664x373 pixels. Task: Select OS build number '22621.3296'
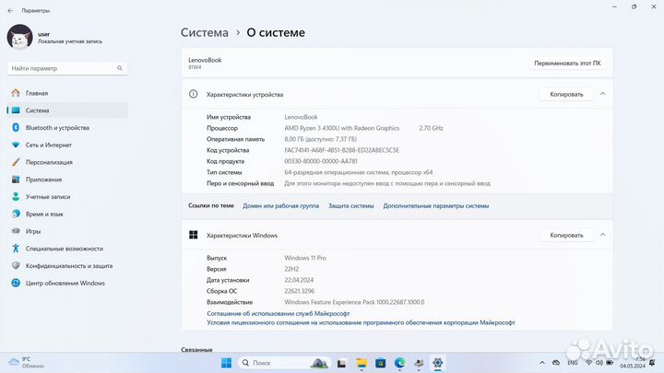point(300,291)
